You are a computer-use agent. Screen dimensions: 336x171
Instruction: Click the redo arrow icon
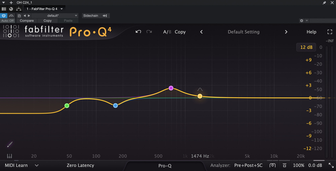[x=149, y=32]
